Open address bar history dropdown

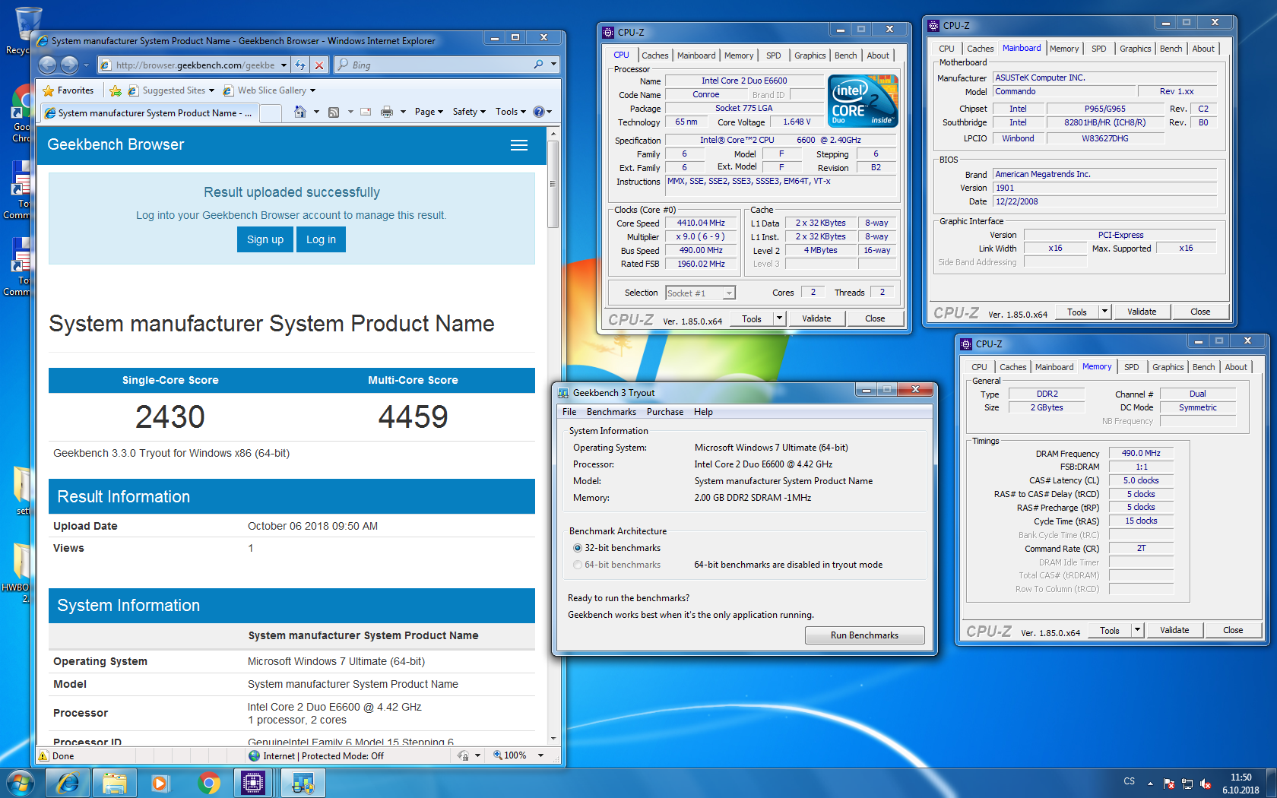[284, 65]
